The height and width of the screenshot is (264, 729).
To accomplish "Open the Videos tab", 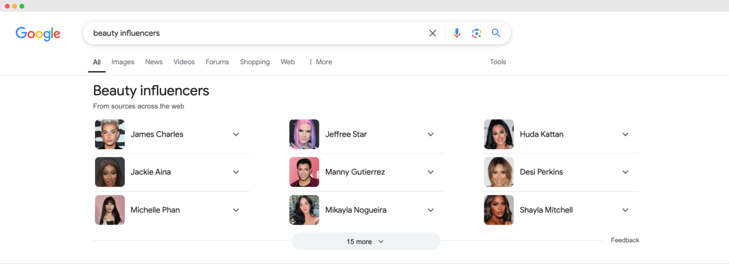I will (x=184, y=62).
